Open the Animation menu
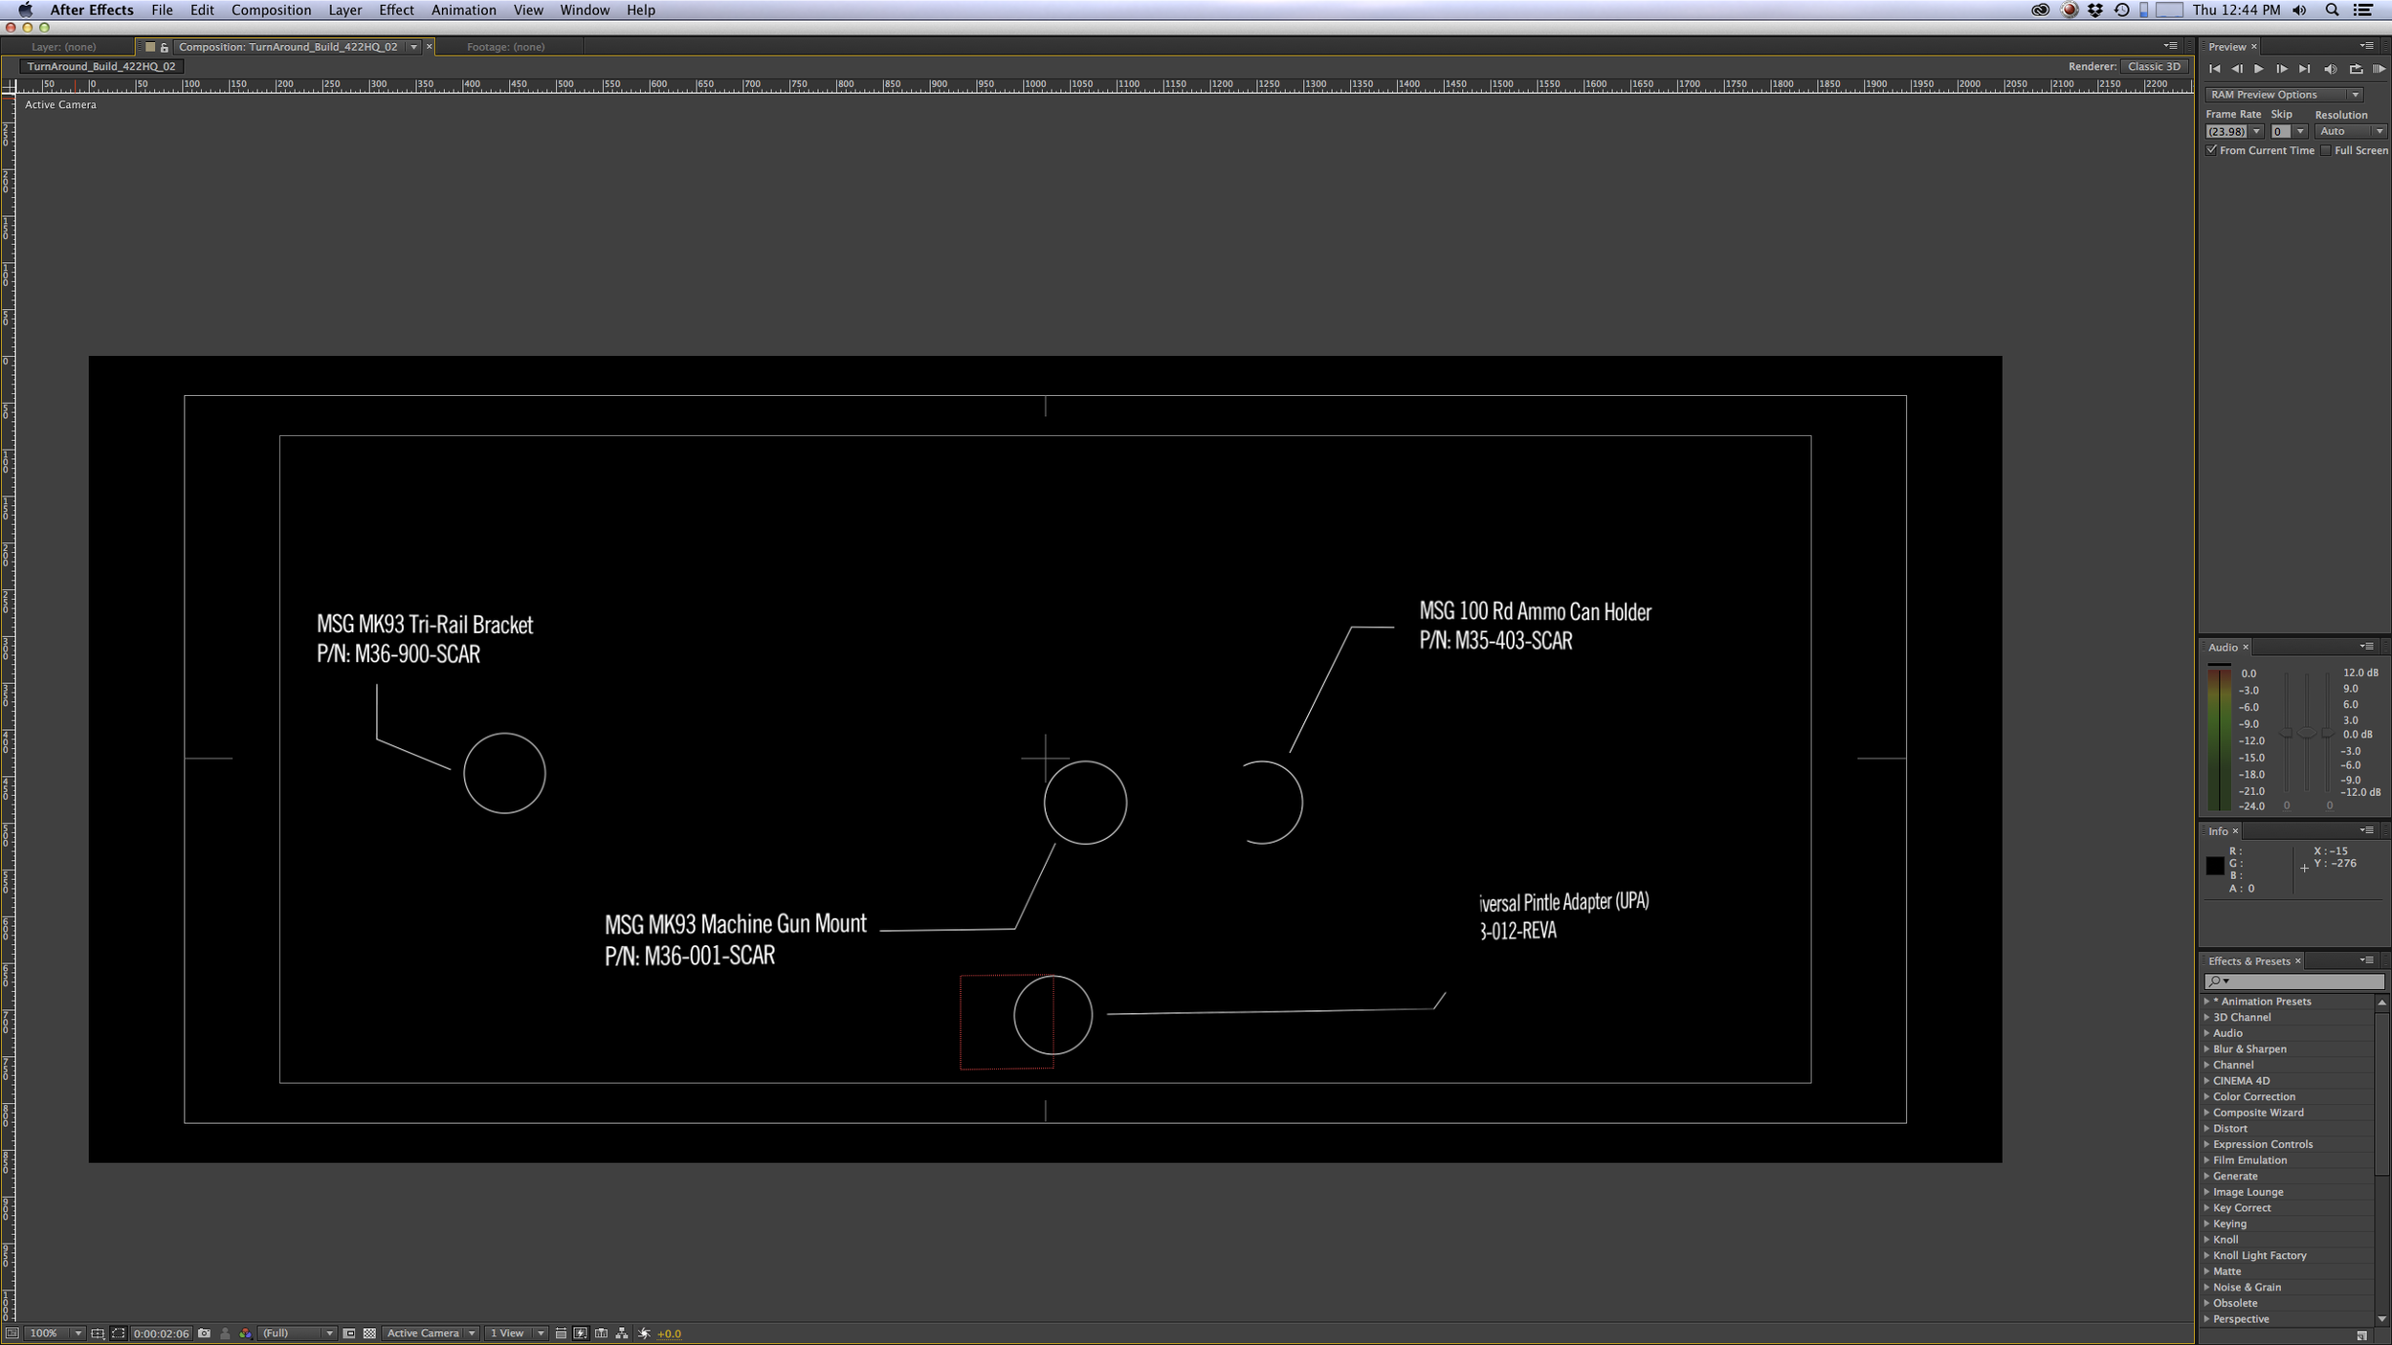Viewport: 2392px width, 1345px height. [463, 10]
